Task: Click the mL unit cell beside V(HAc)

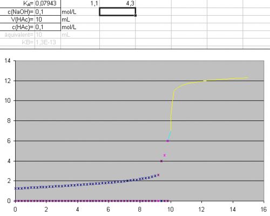Action: point(80,19)
